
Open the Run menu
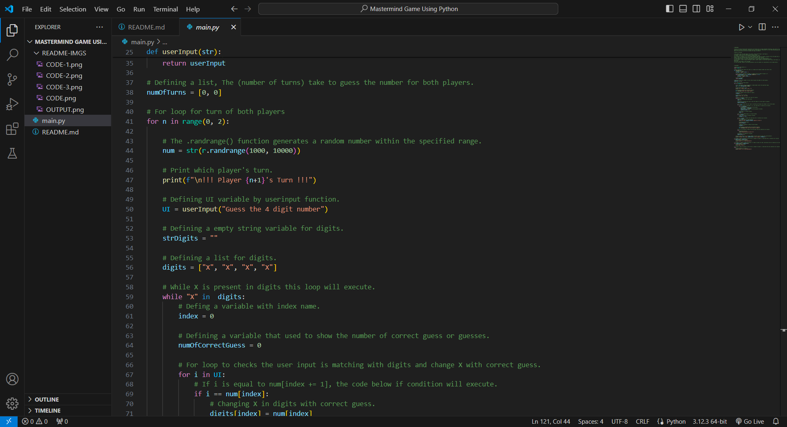pos(139,9)
